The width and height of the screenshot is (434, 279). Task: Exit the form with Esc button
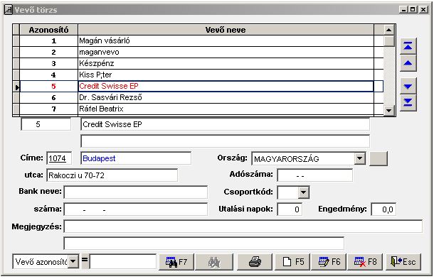403,261
